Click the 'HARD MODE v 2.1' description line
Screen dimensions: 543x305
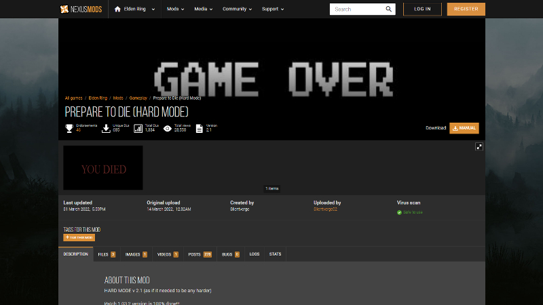pyautogui.click(x=157, y=291)
